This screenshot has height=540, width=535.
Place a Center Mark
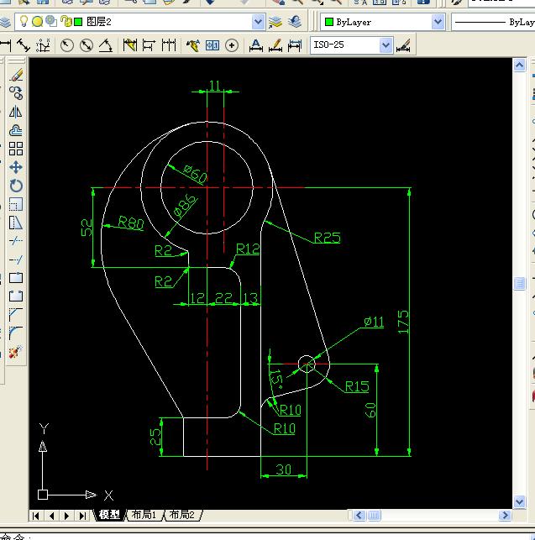click(x=232, y=45)
